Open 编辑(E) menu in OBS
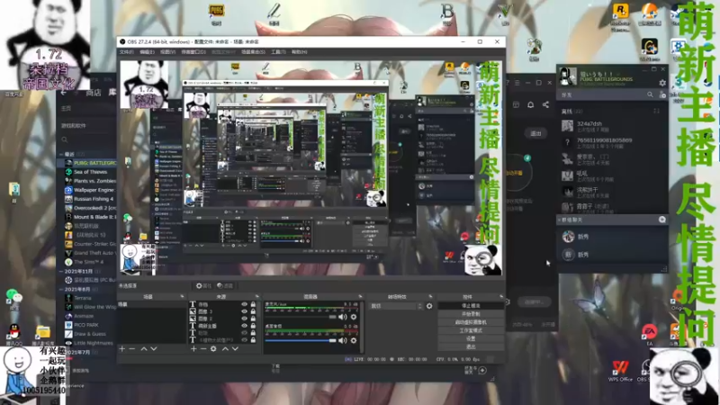The image size is (720, 405). (x=147, y=52)
